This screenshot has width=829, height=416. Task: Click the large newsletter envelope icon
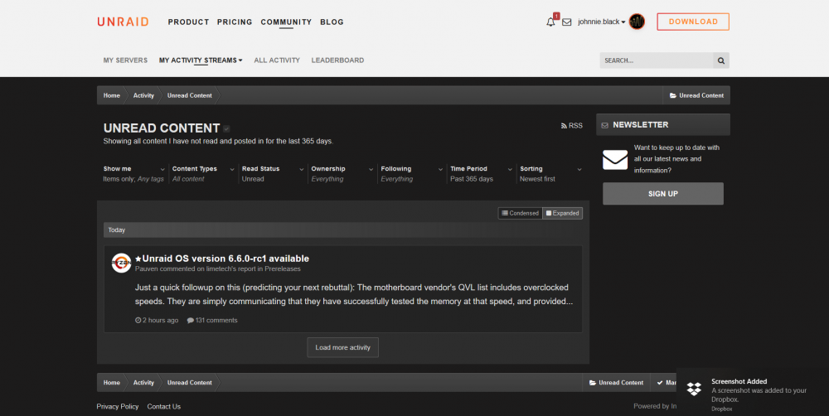[615, 160]
